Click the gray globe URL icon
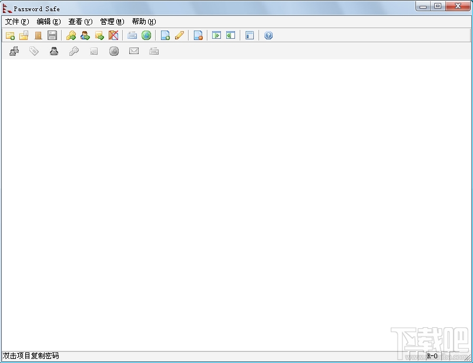This screenshot has height=363, width=473. tap(114, 51)
